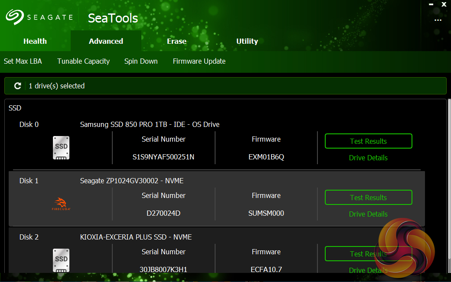Select the KIOXIA Disk 2 SSD icon

[x=61, y=260]
